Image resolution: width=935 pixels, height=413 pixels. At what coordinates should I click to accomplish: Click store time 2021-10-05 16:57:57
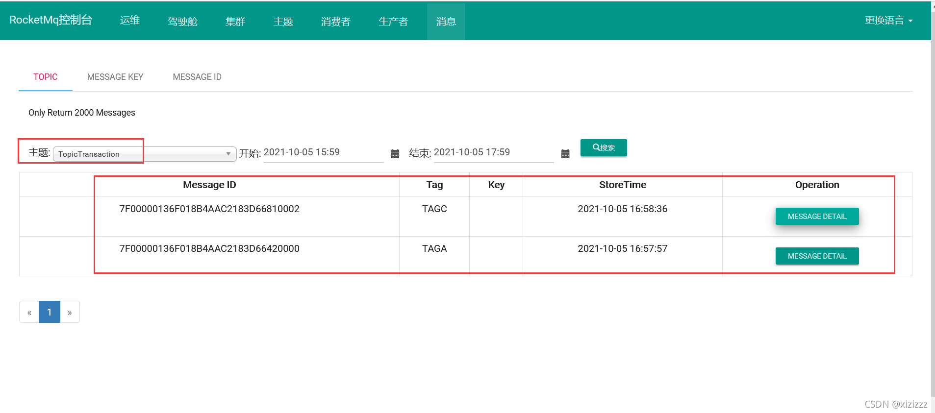tap(622, 248)
